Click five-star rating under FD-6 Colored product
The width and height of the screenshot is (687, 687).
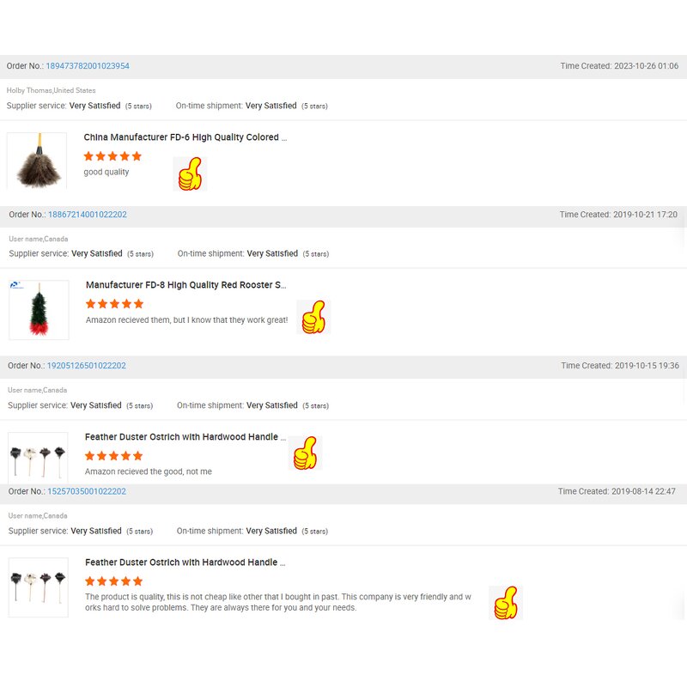(112, 156)
